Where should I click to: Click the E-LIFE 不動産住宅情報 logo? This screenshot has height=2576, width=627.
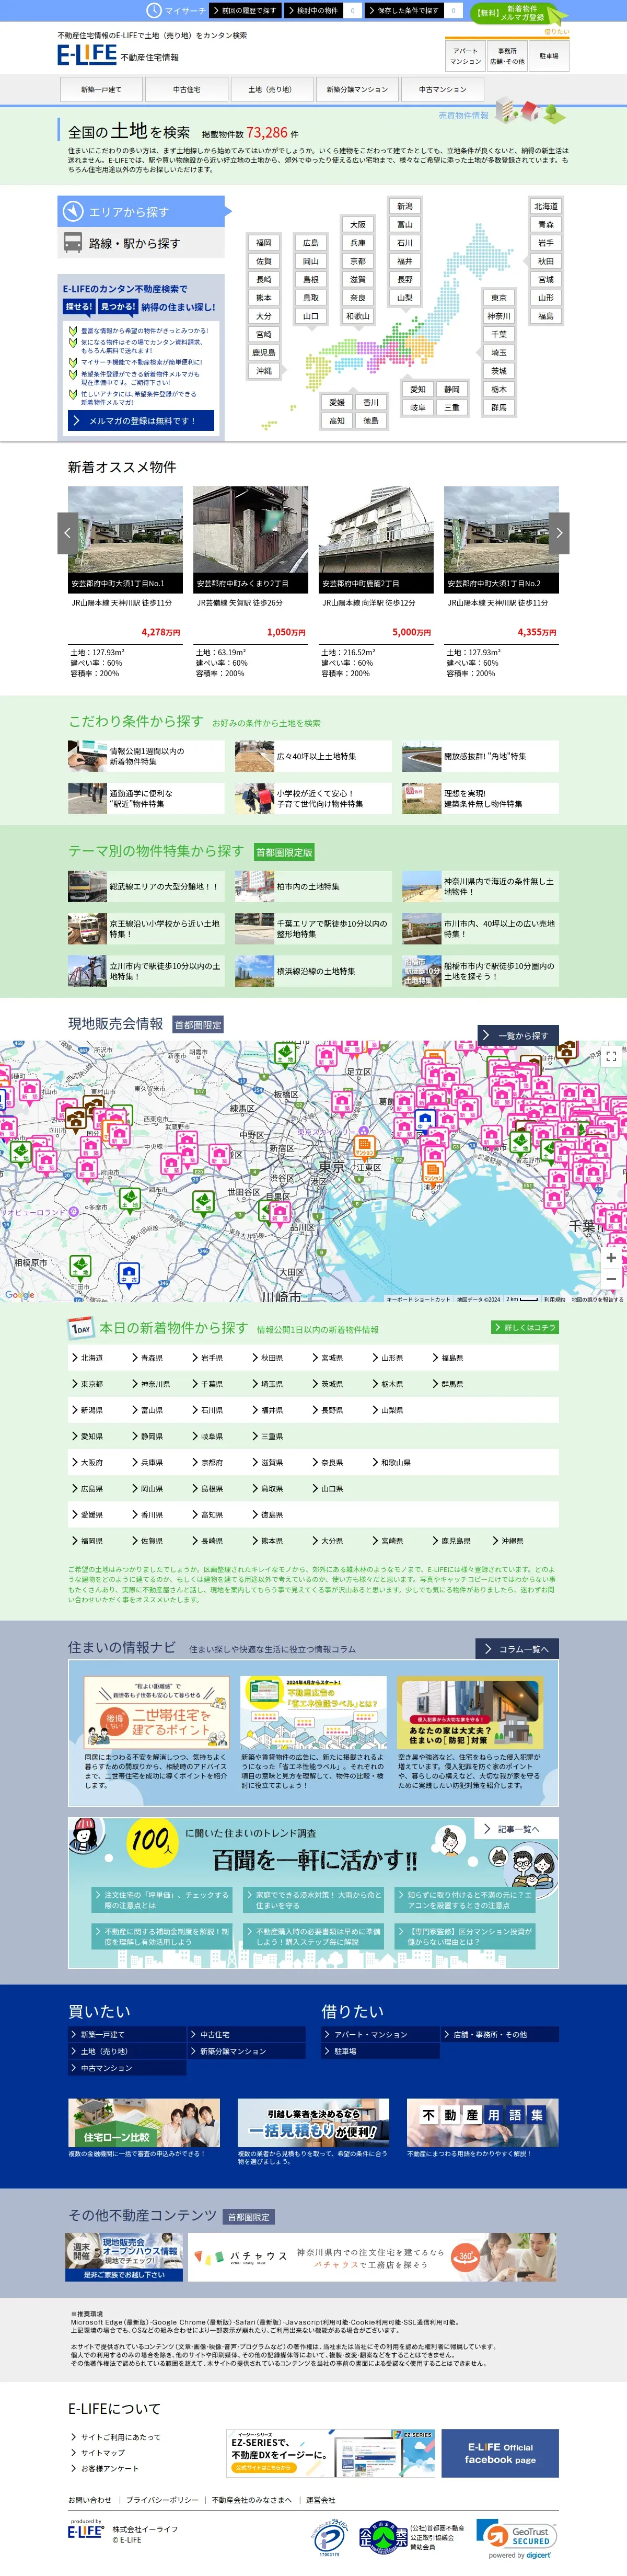tap(118, 54)
